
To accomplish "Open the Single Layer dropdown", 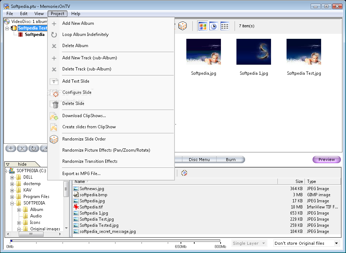I will [249, 243].
